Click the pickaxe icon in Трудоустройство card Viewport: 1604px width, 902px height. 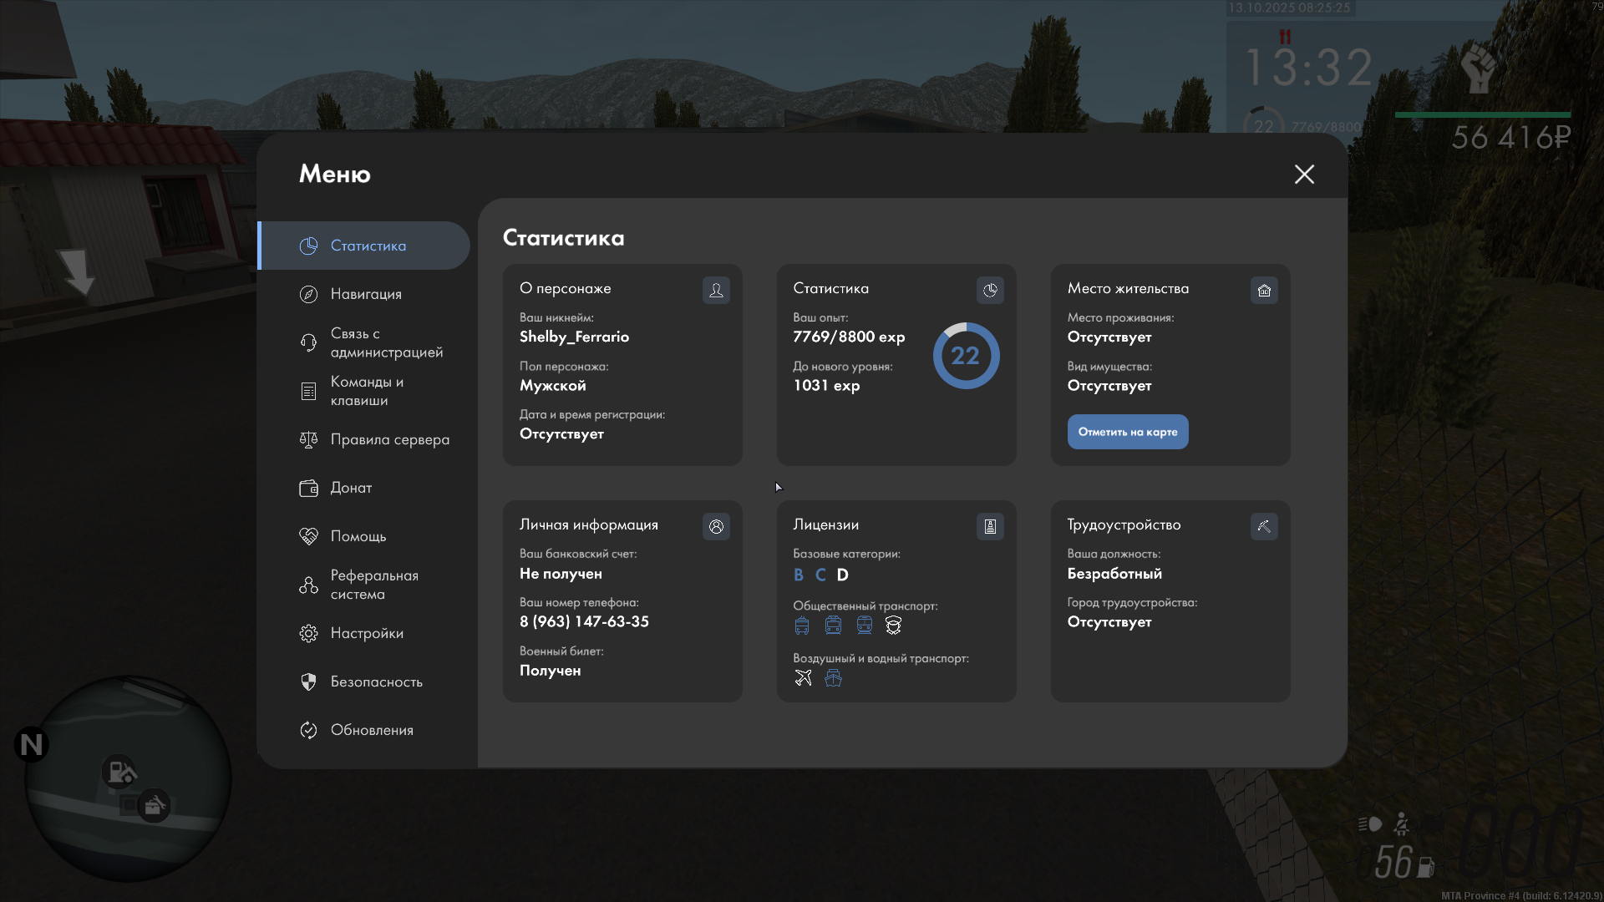tap(1264, 526)
